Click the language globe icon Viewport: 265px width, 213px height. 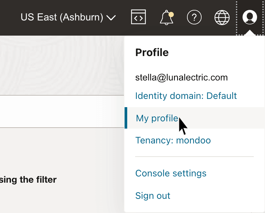222,17
